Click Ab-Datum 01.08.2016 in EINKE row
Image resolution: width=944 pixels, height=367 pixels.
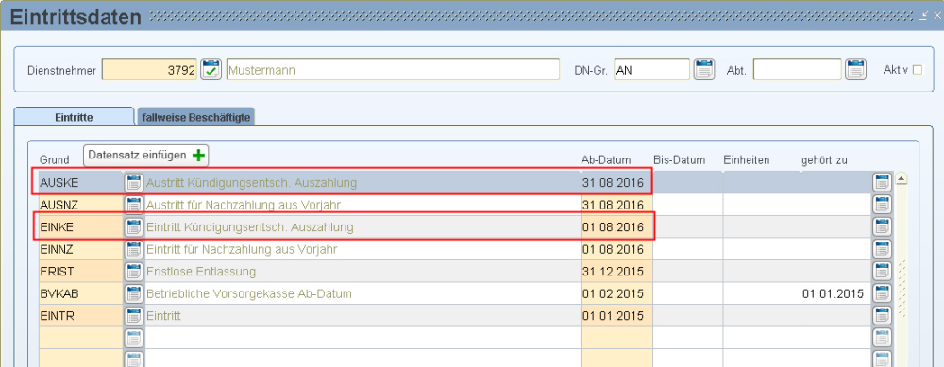point(616,227)
